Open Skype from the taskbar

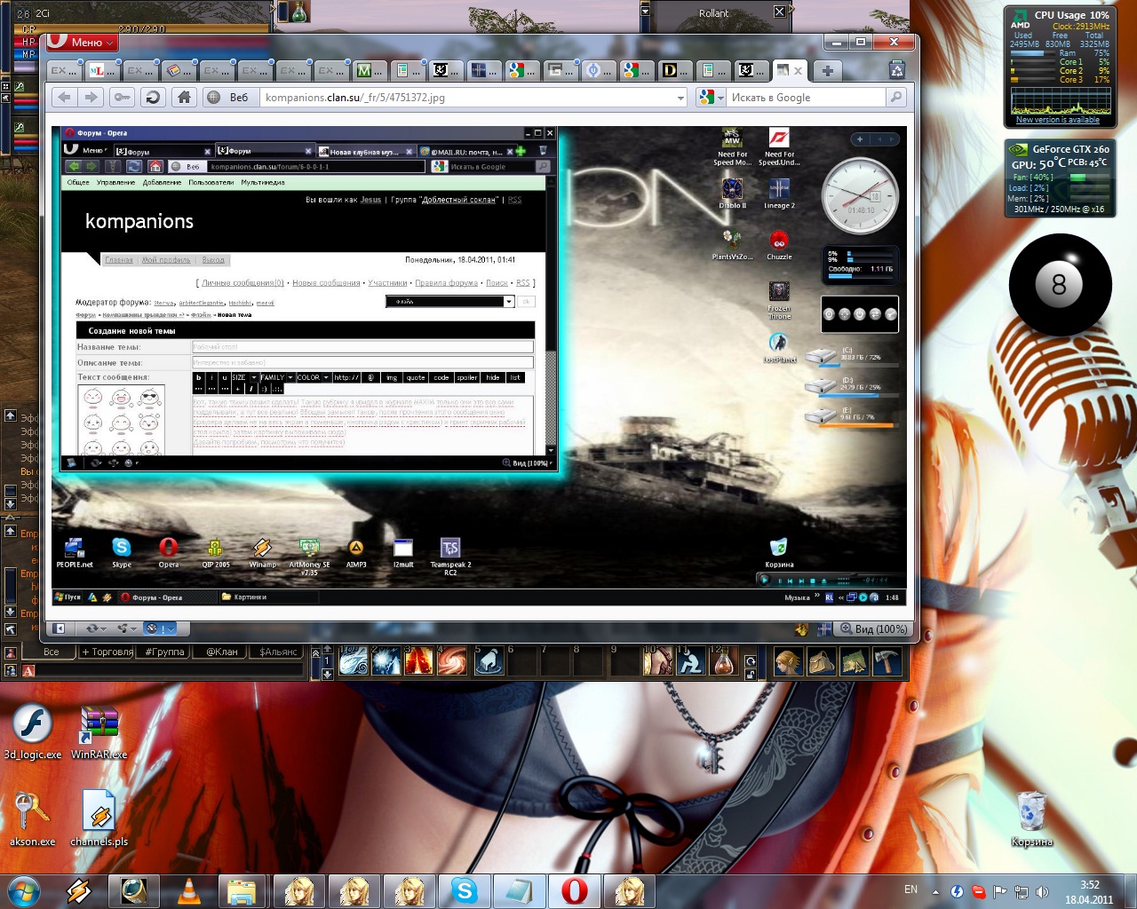coord(464,890)
